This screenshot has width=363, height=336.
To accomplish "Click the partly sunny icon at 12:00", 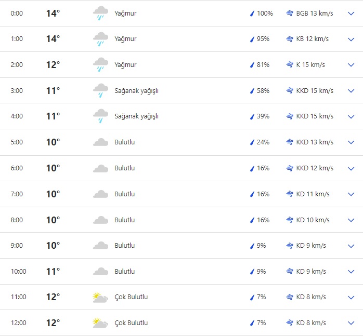I will point(100,323).
